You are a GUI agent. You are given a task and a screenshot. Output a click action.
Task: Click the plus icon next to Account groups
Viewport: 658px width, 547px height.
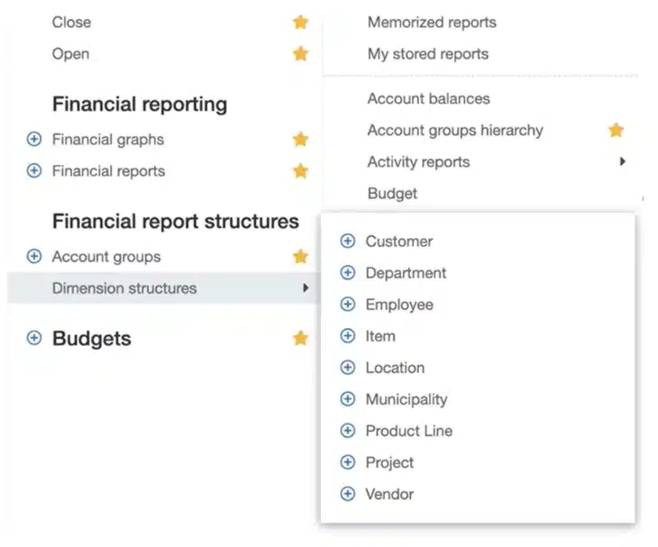(34, 257)
